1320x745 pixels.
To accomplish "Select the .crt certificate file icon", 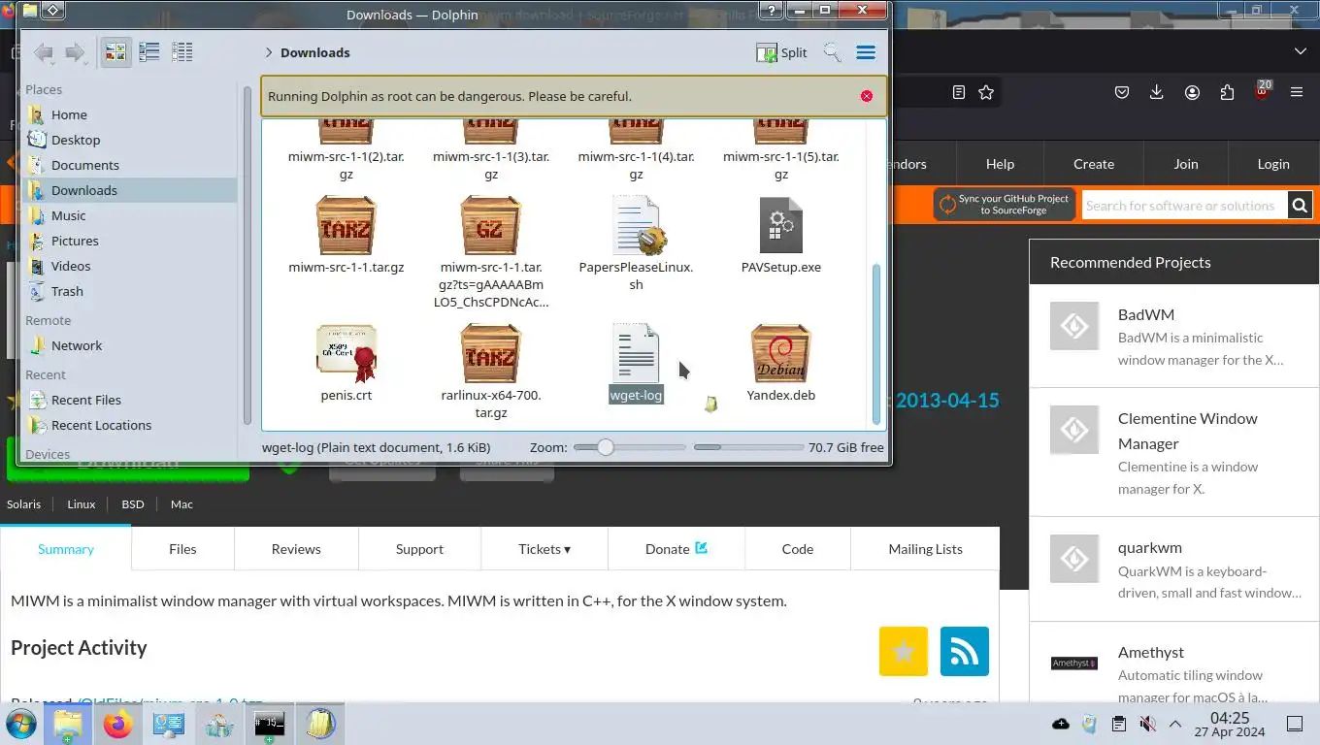I will 346,353.
